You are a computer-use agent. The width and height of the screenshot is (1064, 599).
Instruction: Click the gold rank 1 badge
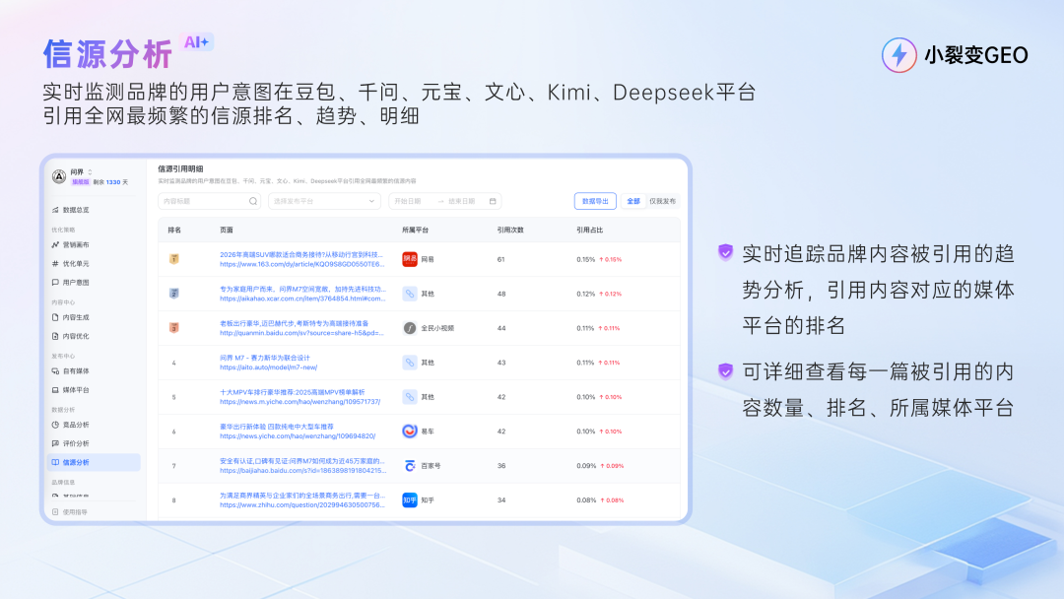pyautogui.click(x=174, y=259)
